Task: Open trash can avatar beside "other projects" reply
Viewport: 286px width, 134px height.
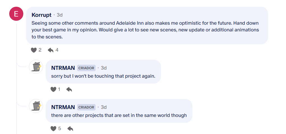Action: [x=36, y=106]
